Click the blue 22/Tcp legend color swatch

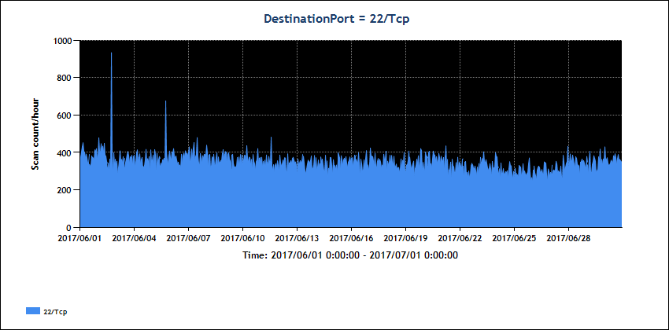pos(32,312)
